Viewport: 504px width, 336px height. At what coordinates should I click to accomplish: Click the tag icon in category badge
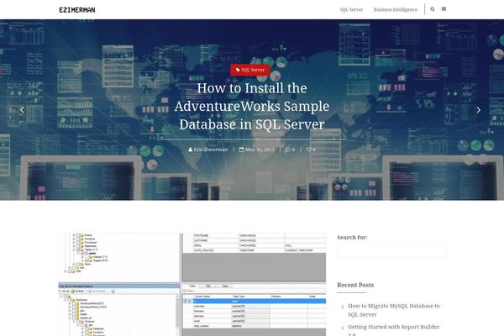(238, 70)
